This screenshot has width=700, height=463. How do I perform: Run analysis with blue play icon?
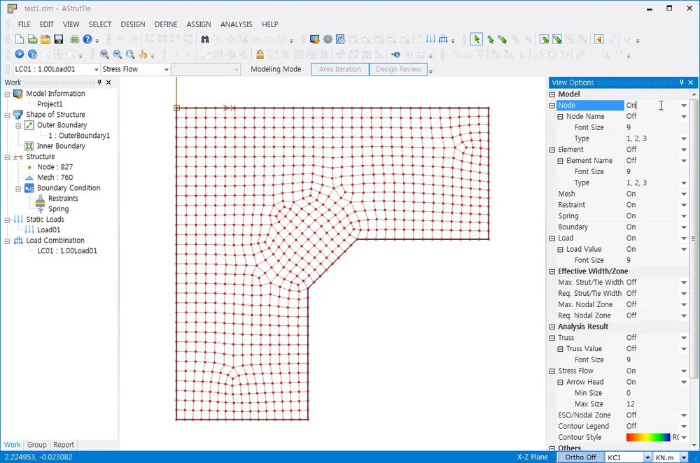19,54
